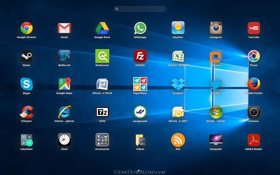
Task: Launch instagram
Action: tap(216, 28)
